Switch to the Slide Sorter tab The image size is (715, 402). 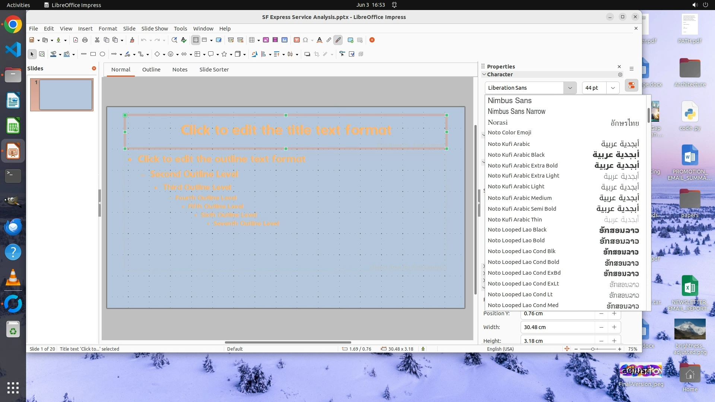click(214, 70)
